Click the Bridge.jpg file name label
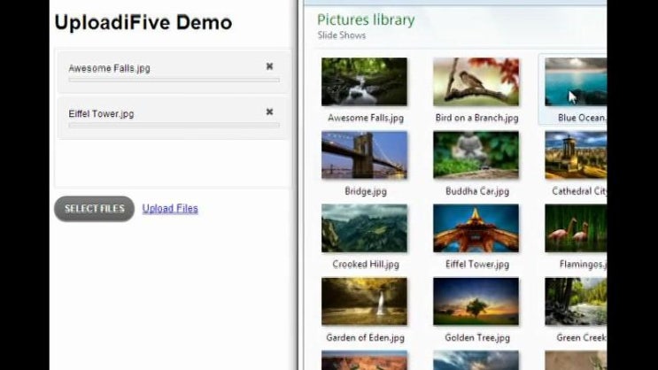Image resolution: width=658 pixels, height=370 pixels. click(x=366, y=191)
